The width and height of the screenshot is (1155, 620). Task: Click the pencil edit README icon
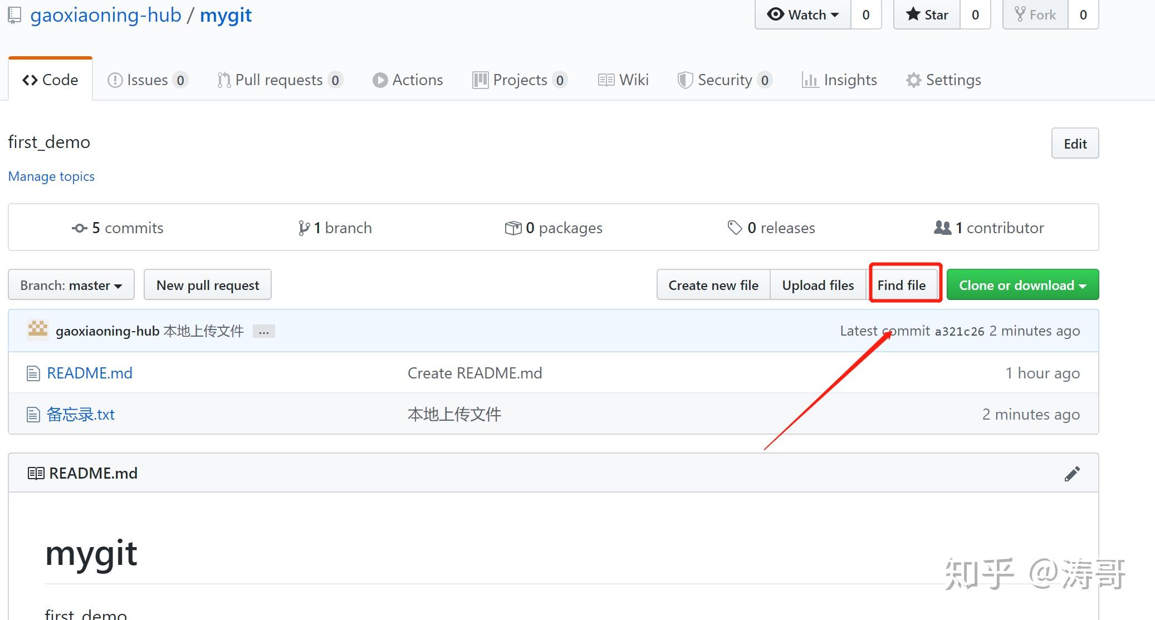point(1071,474)
